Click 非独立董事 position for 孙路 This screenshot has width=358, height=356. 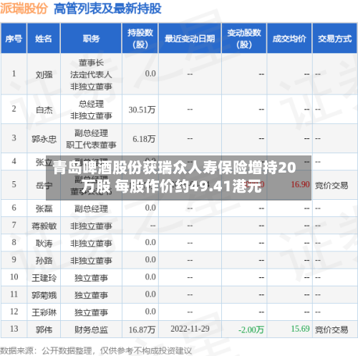tap(91, 261)
